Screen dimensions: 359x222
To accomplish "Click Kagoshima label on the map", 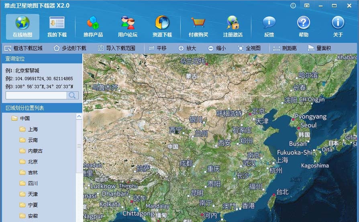I will click(315, 165).
